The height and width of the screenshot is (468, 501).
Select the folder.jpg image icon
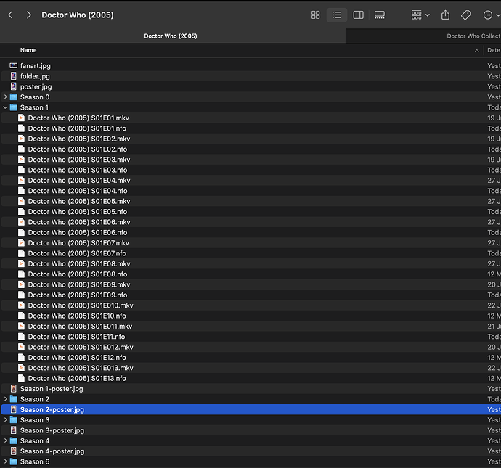point(13,76)
